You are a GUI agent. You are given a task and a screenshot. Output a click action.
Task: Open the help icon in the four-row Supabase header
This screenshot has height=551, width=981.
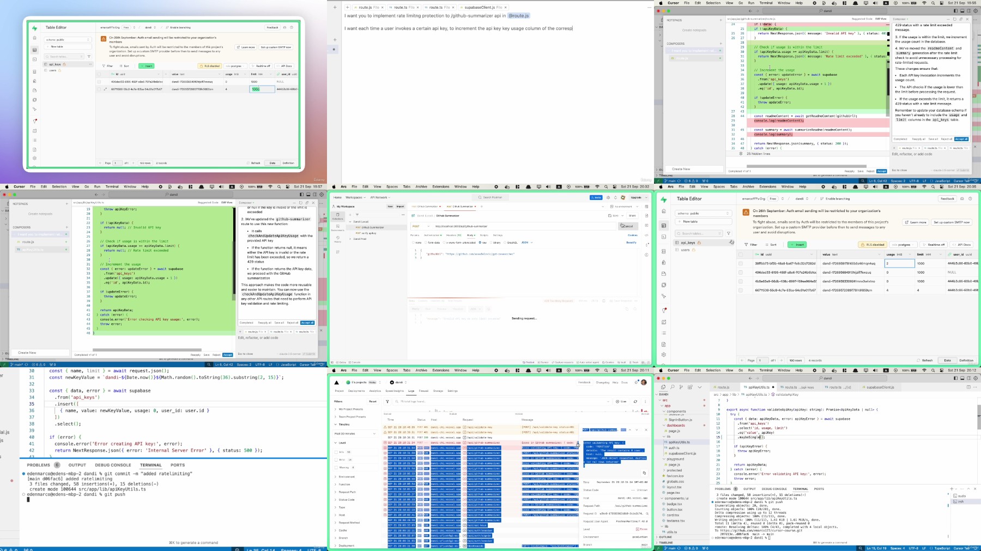tap(970, 199)
